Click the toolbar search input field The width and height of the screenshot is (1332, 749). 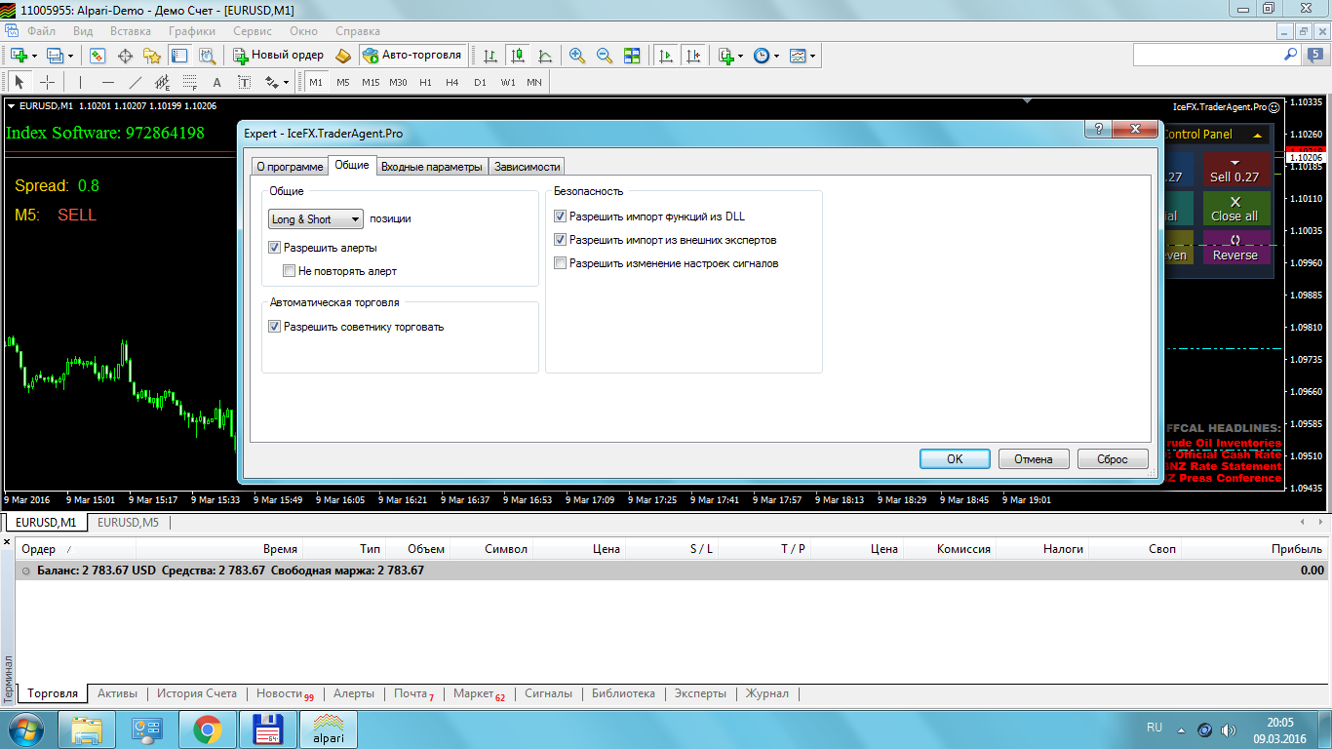point(1208,56)
